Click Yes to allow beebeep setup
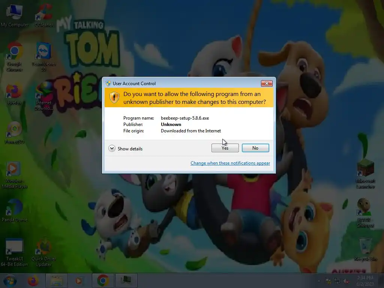This screenshot has height=288, width=384. pos(225,148)
